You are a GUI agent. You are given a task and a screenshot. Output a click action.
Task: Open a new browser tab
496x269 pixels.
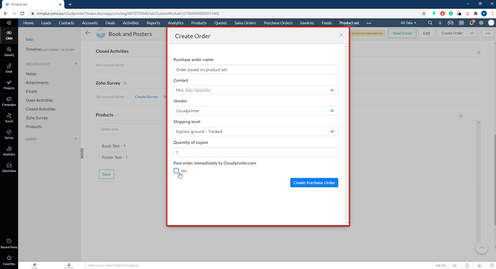click(70, 4)
